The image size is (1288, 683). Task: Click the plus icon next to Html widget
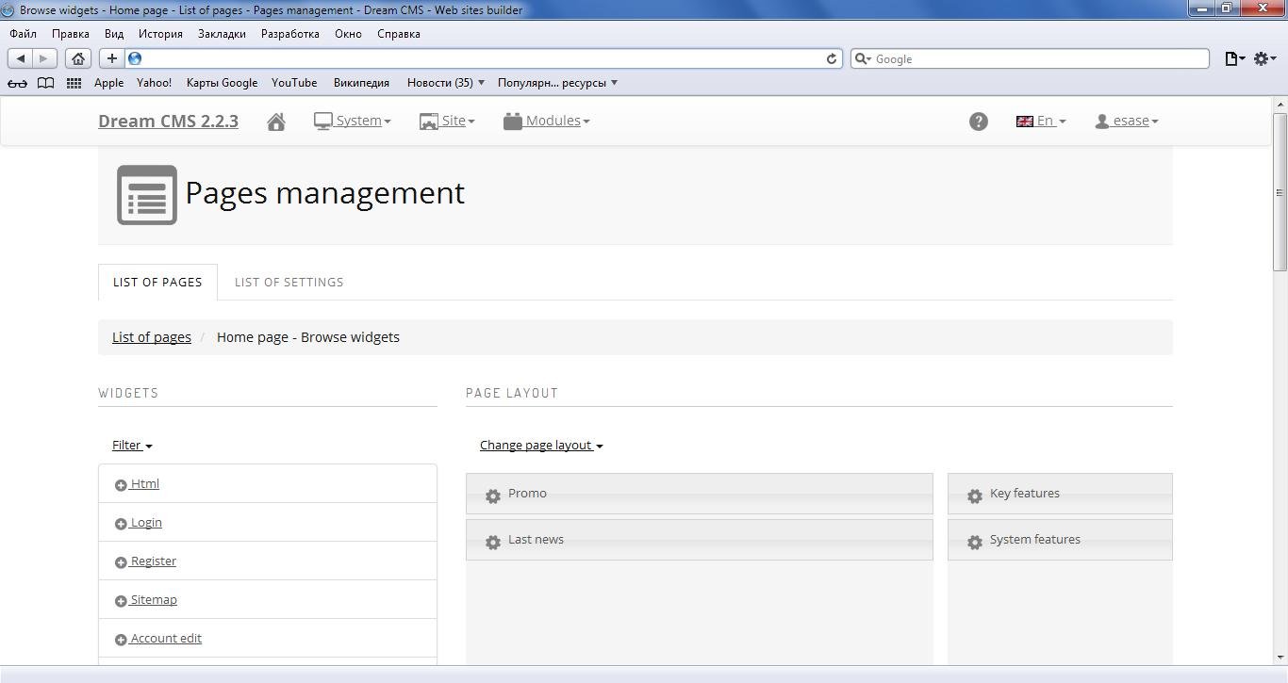click(x=120, y=484)
